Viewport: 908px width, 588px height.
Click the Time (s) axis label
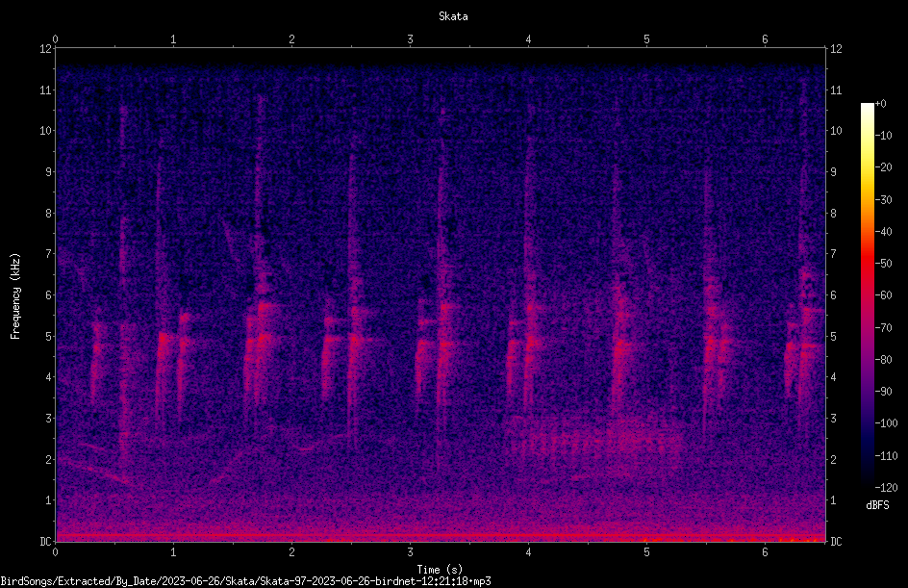tap(440, 570)
